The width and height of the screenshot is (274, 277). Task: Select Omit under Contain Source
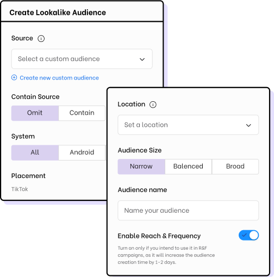click(35, 113)
